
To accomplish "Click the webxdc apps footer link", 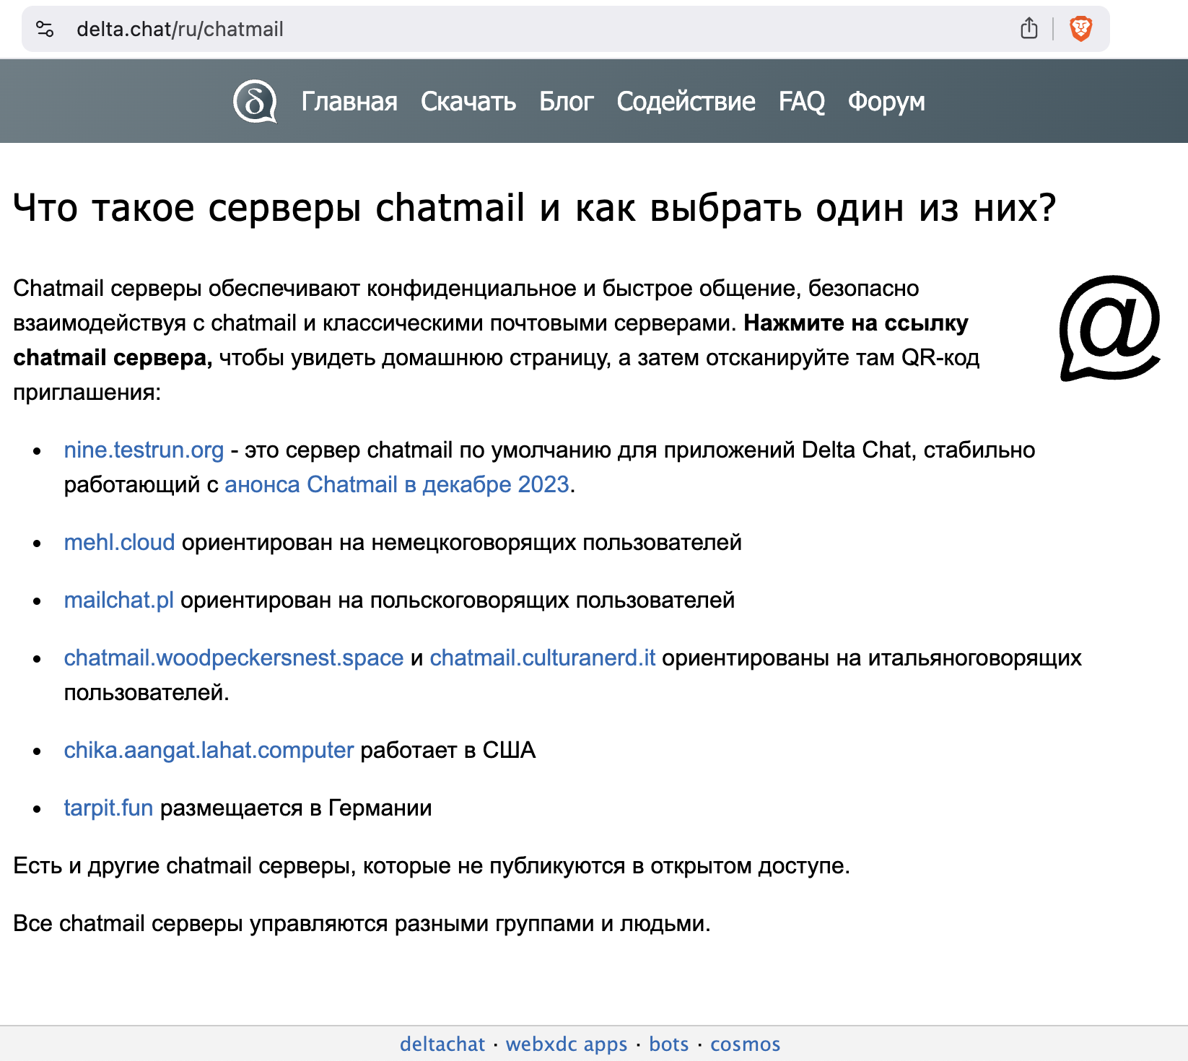I will pyautogui.click(x=567, y=1044).
